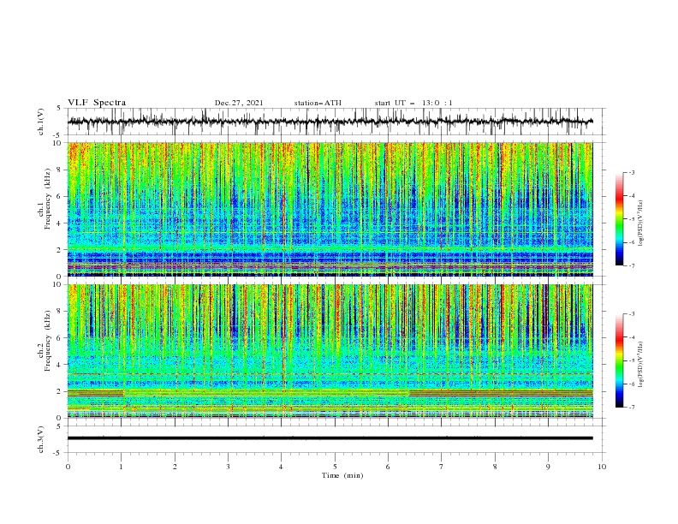This screenshot has width=678, height=524.
Task: Select the date text "Dec. 27, 2021"
Action: [239, 103]
